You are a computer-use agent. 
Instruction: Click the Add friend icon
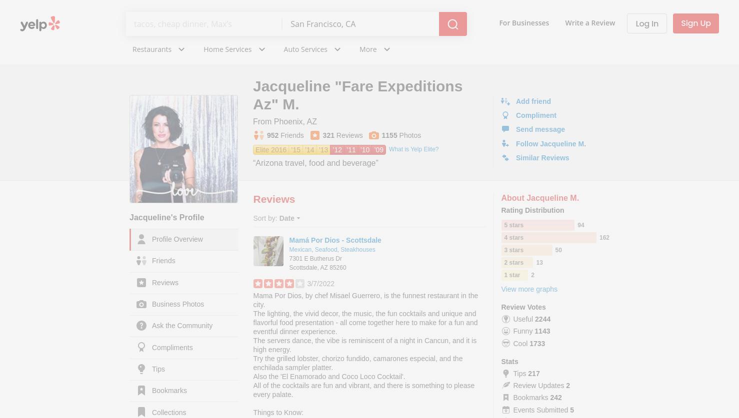point(505,101)
